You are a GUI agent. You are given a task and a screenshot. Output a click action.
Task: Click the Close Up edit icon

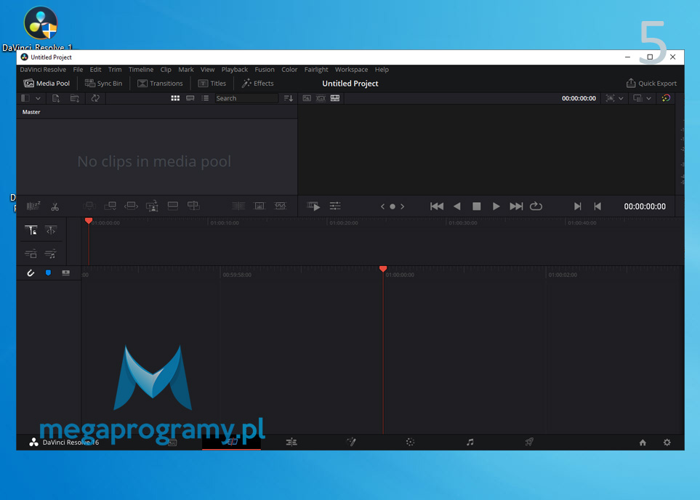click(152, 206)
